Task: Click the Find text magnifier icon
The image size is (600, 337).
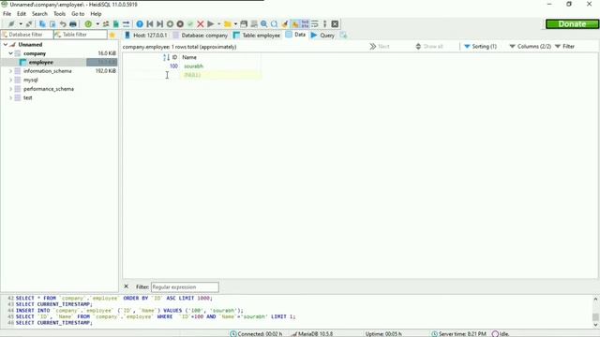Action: pyautogui.click(x=264, y=24)
